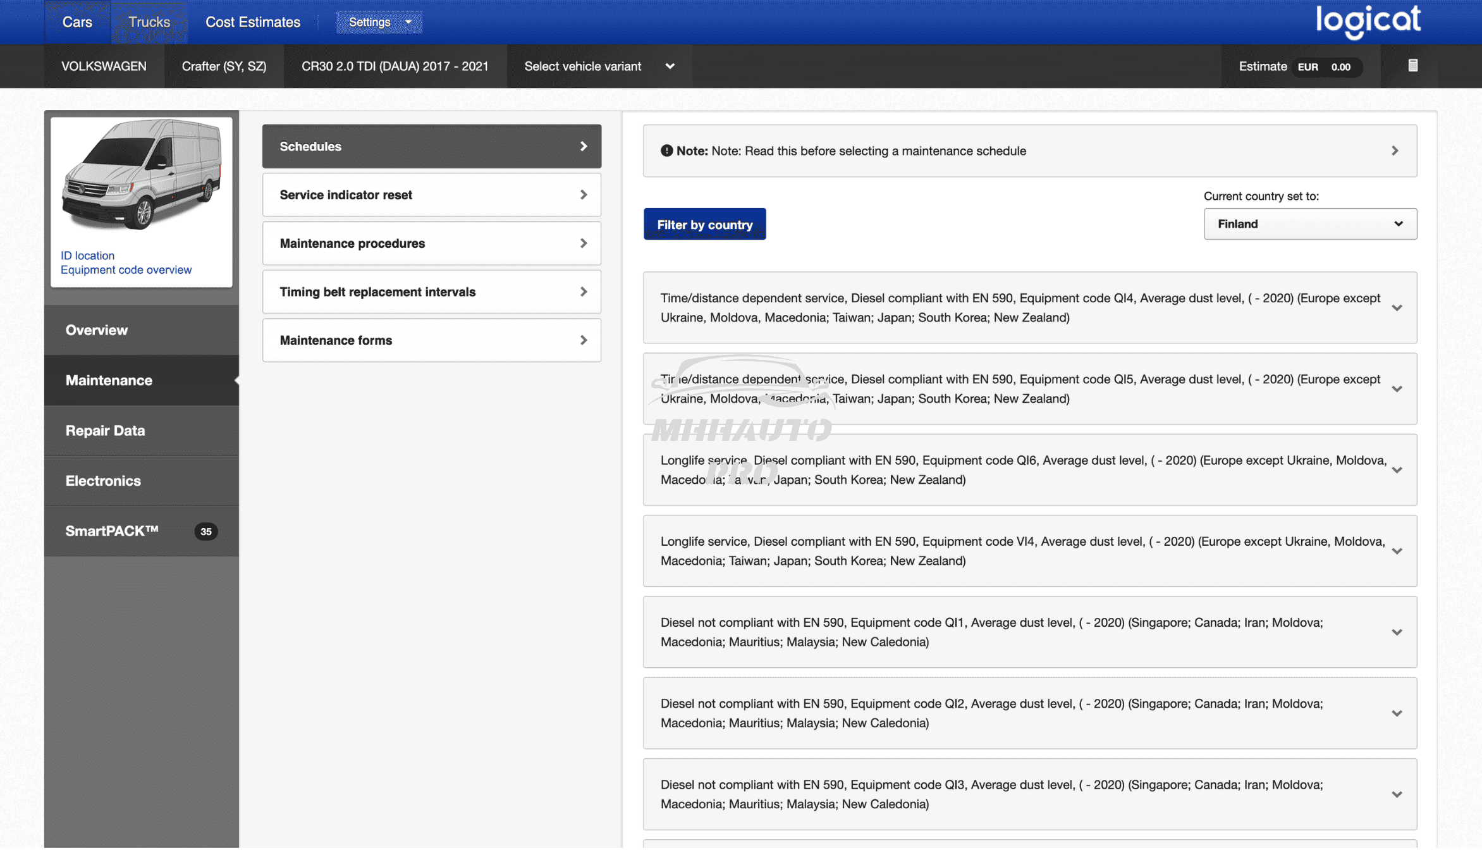Open the note info icon row
1482x850 pixels.
pos(666,151)
